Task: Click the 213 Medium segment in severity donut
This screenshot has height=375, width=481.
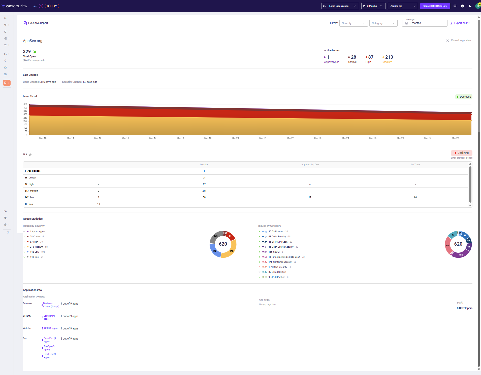Action: point(232,249)
